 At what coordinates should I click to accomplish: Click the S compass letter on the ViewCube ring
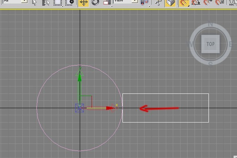(211, 64)
